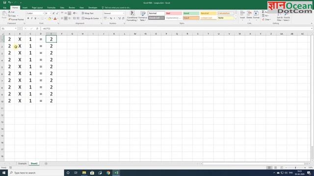Viewport: 314px width, 176px height.
Task: Open Chrome from the taskbar
Action: point(108,173)
